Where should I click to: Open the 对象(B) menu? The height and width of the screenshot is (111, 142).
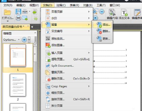(x=88, y=5)
